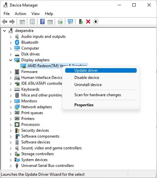
Task: Choose Scan for hardware changes in context menu
Action: pyautogui.click(x=101, y=95)
